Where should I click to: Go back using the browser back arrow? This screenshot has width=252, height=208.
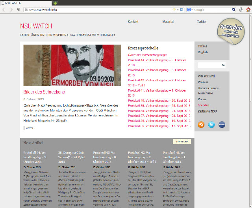coord(4,9)
